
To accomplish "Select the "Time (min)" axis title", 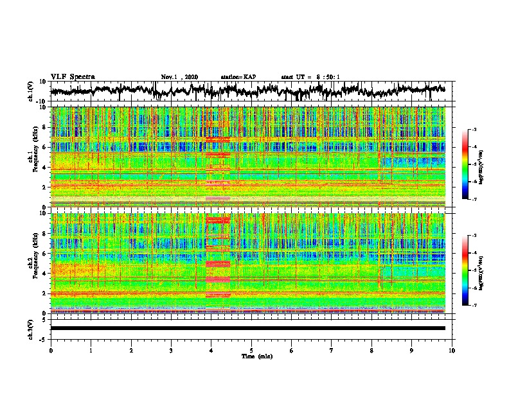I will click(257, 356).
